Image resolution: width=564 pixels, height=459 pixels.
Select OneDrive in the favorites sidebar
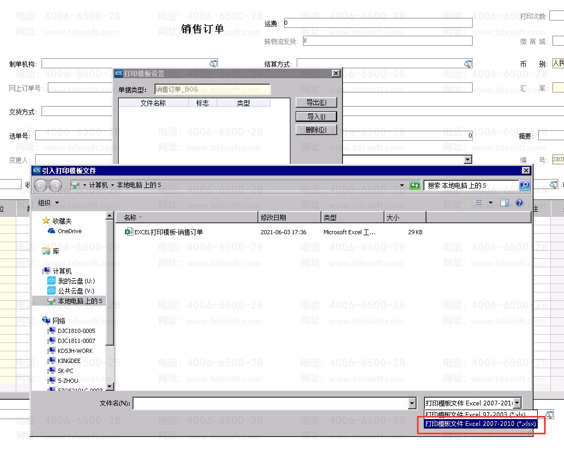tap(69, 231)
